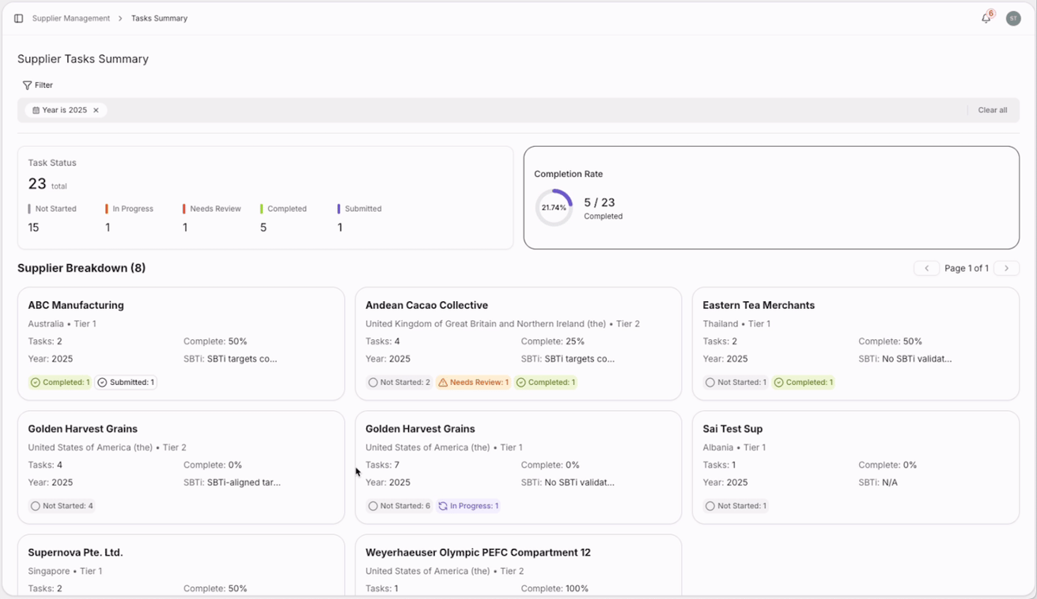
Task: Open Weyerhaeuser Olympic PEFC Compartment 12 card
Action: click(x=518, y=565)
